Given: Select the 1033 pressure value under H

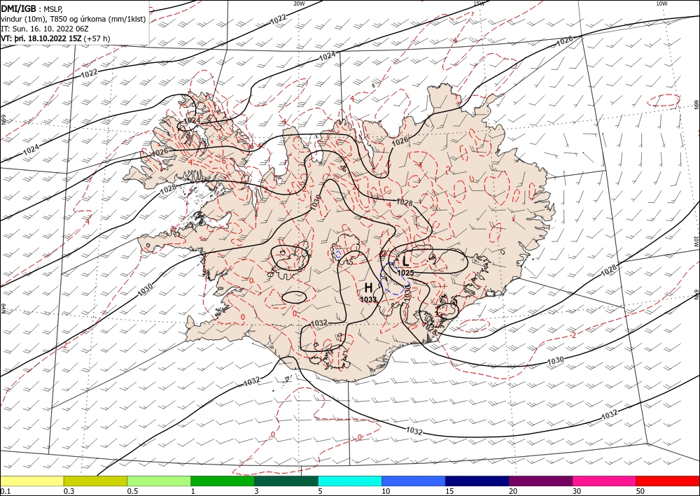Looking at the screenshot, I should click(369, 299).
